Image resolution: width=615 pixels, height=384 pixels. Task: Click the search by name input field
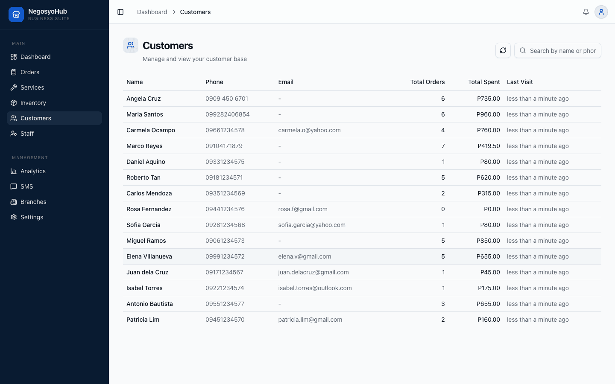tap(562, 50)
